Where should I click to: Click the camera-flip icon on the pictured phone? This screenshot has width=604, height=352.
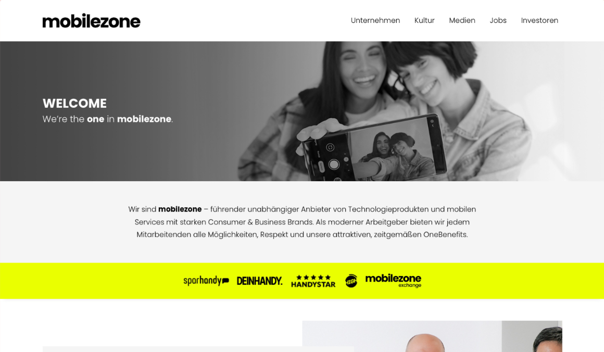330,147
